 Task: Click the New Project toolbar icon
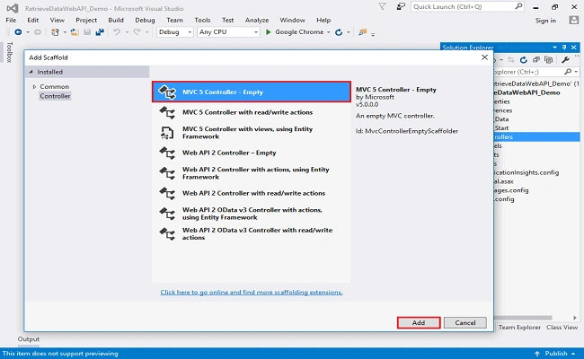pyautogui.click(x=55, y=32)
